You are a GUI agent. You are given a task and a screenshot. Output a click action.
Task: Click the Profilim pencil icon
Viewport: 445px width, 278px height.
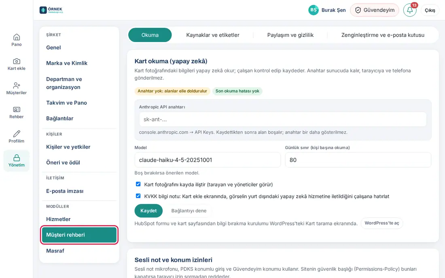[x=17, y=134]
